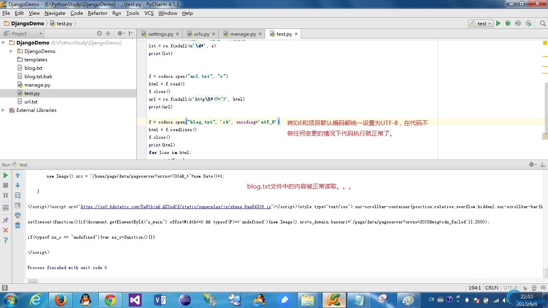548x308 pixels.
Task: Click the Windows Start button
Action: [10, 300]
